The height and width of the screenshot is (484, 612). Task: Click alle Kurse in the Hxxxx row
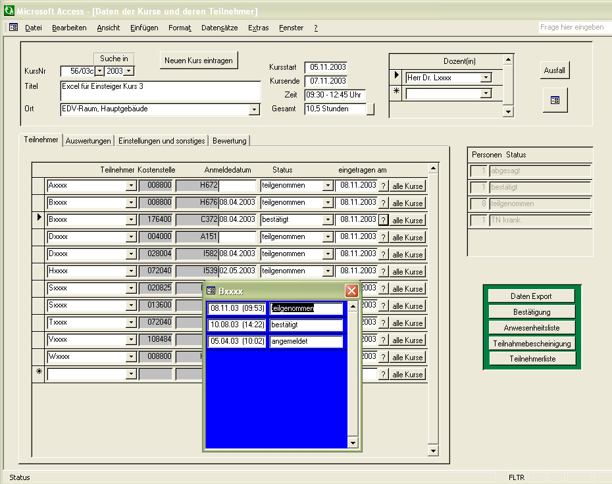(x=407, y=272)
